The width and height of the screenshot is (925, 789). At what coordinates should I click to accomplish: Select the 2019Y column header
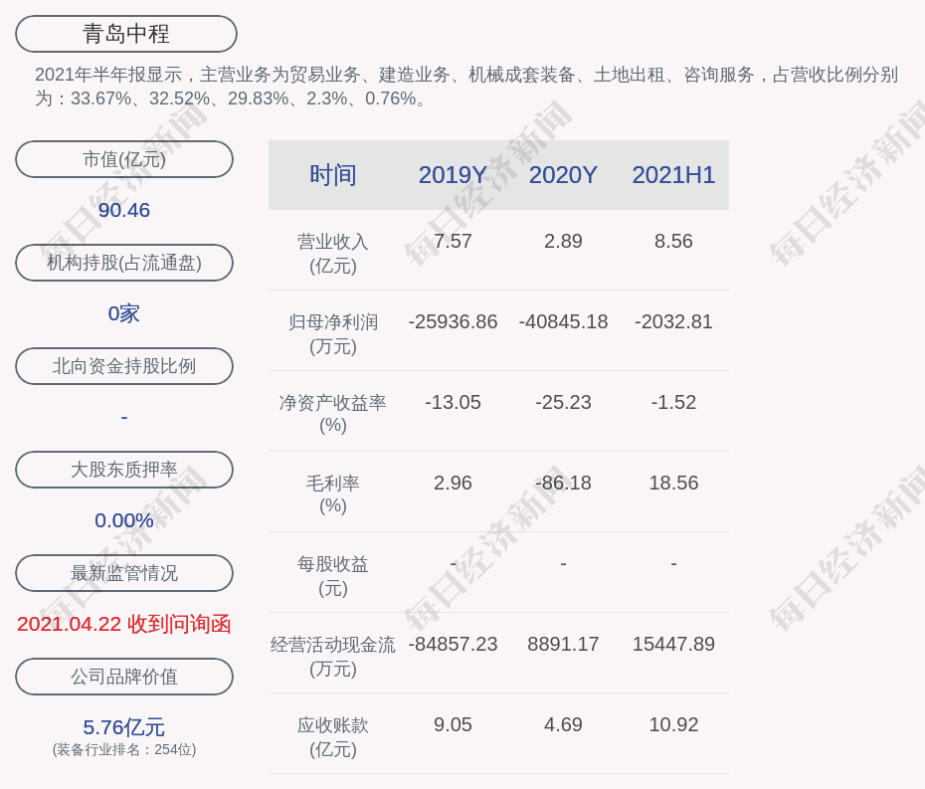(x=453, y=175)
